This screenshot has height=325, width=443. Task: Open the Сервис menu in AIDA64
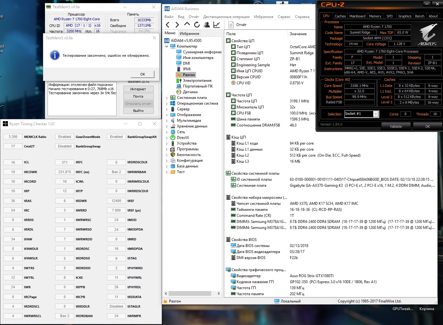[x=284, y=17]
